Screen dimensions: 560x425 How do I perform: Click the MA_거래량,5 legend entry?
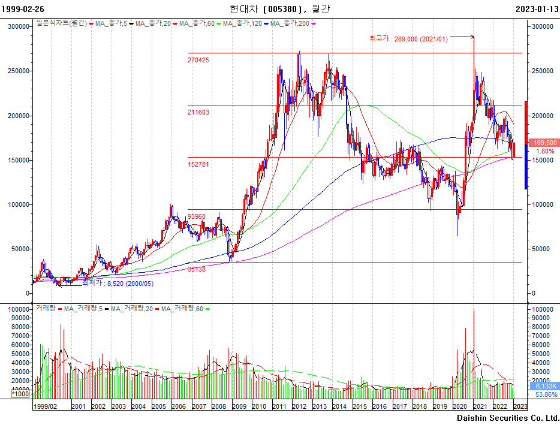coord(83,309)
